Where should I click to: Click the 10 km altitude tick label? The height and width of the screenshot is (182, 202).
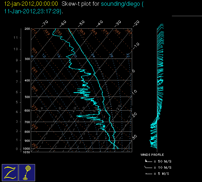pos(16,49)
